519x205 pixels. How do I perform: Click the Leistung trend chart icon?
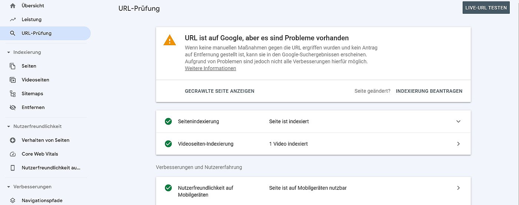pos(13,19)
